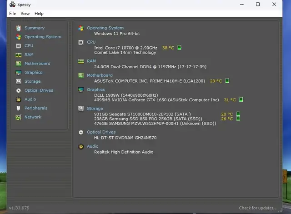The width and height of the screenshot is (291, 214).
Task: Click the Seagate drive green temperature indicator
Action: coord(238,114)
